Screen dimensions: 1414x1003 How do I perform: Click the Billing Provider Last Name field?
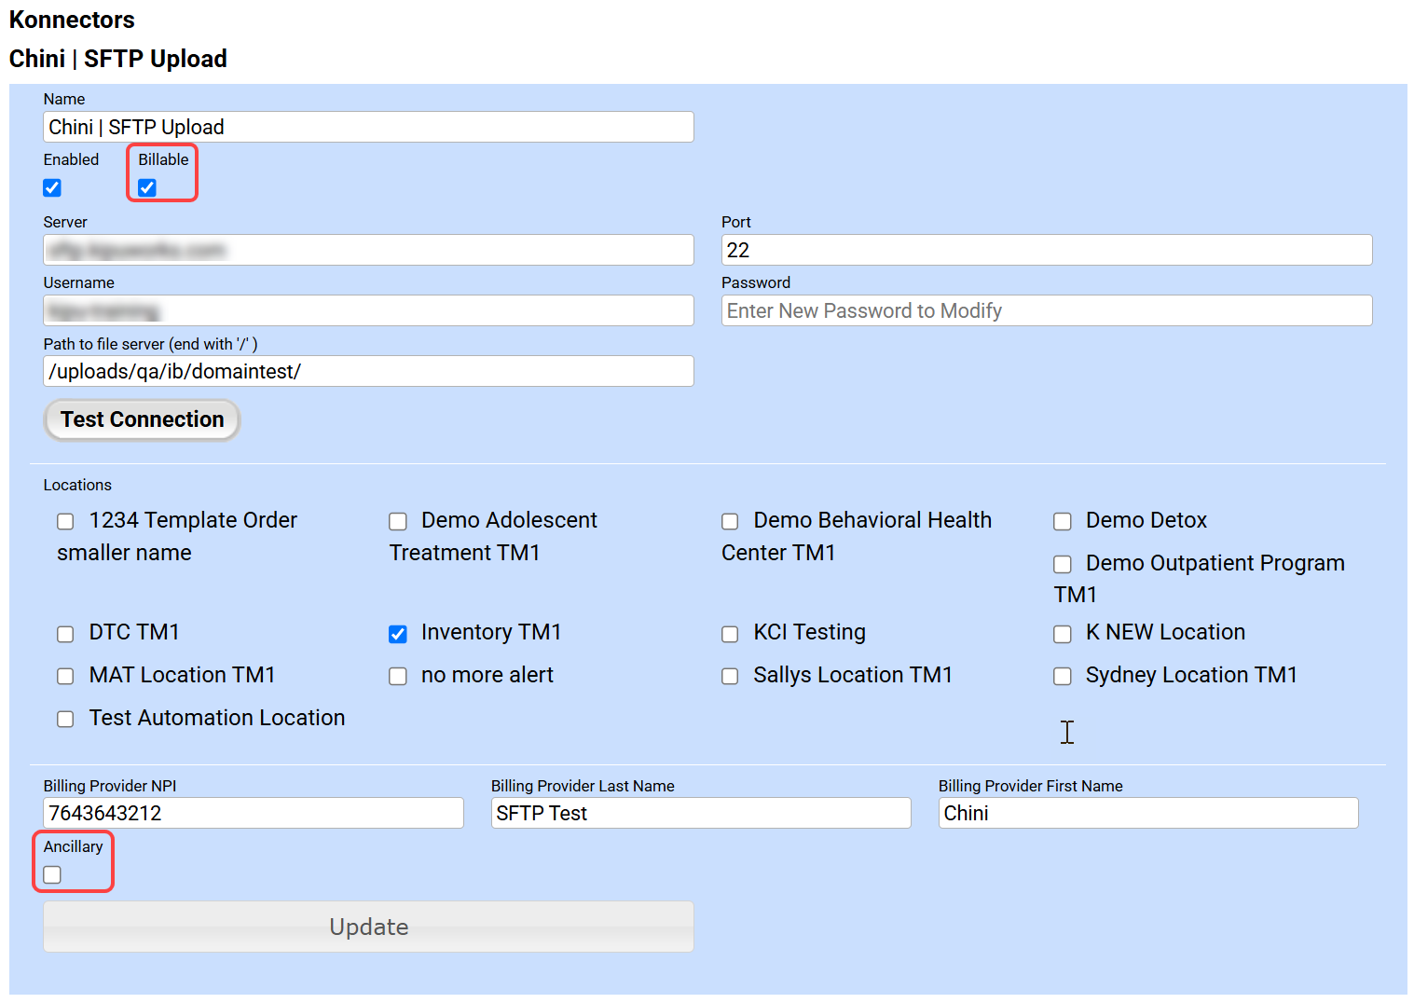point(700,813)
